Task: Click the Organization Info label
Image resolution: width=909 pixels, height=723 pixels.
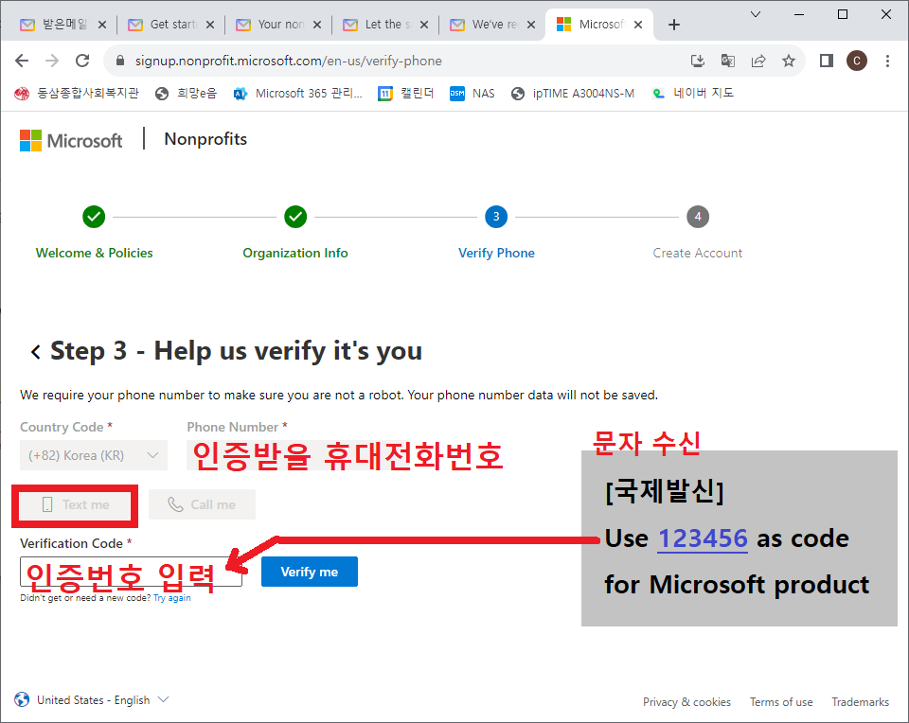Action: [x=295, y=254]
